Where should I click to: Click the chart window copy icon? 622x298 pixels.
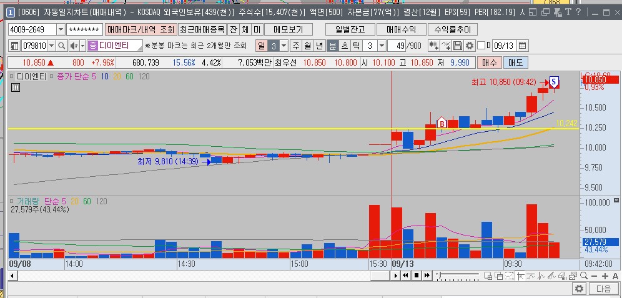click(x=498, y=276)
